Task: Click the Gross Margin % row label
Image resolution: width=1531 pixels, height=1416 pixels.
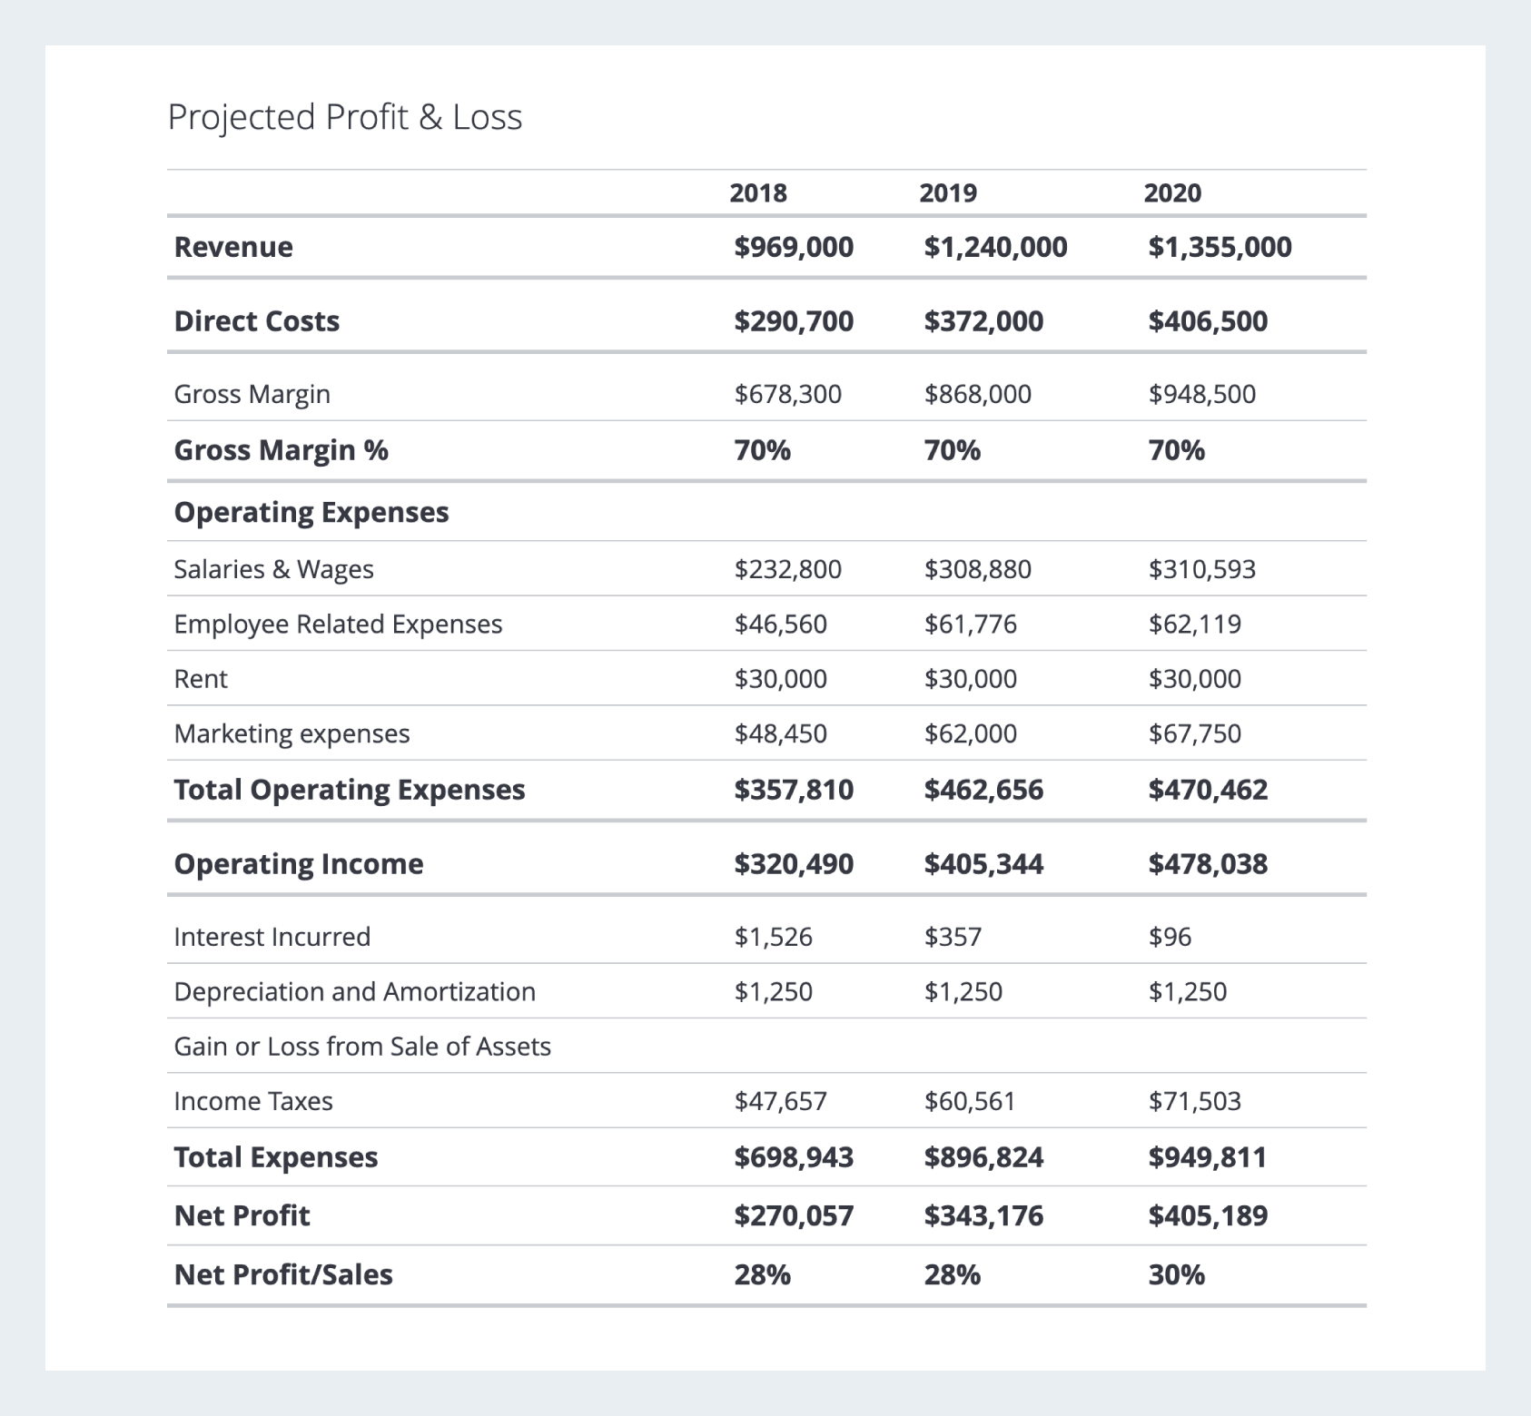Action: (282, 450)
